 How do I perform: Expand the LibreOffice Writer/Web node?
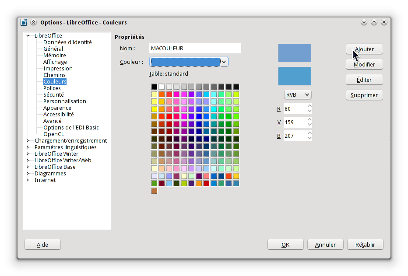click(x=28, y=161)
